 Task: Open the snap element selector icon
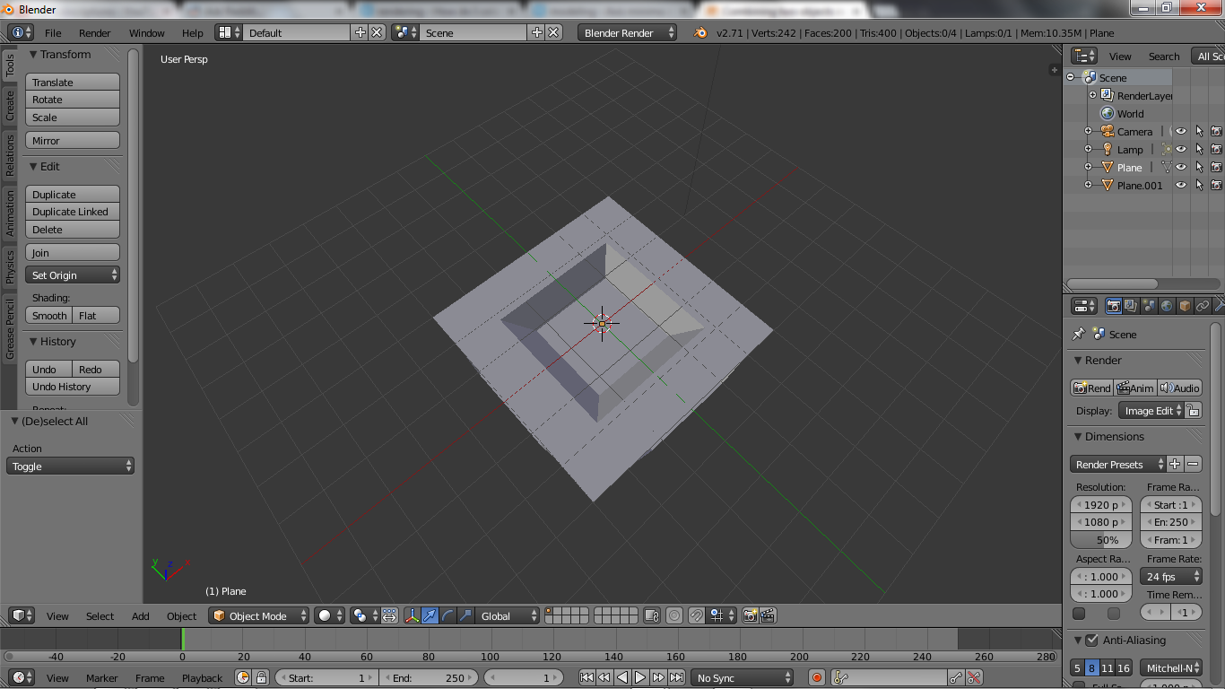coord(719,615)
